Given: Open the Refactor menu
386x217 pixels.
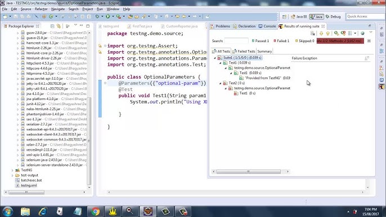Looking at the screenshot, I should (x=41, y=9).
